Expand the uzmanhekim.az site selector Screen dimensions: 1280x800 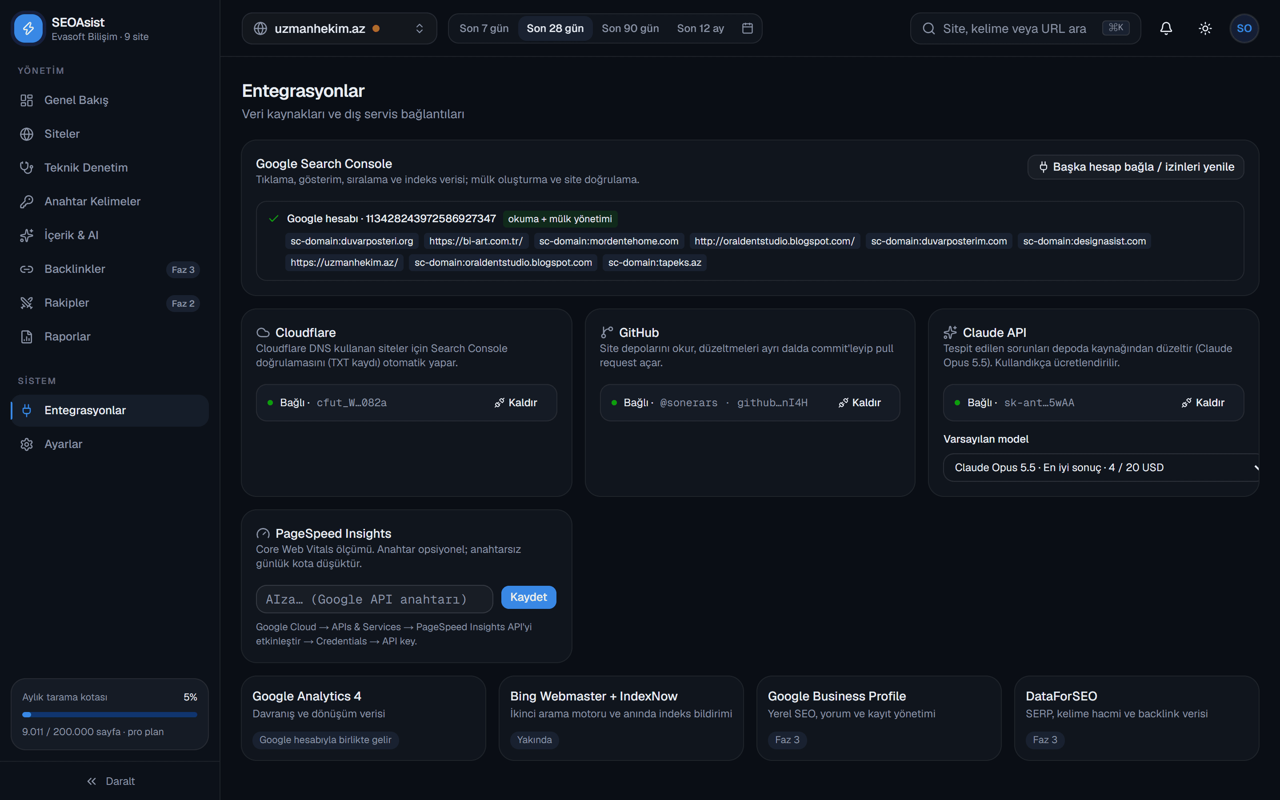pos(339,28)
